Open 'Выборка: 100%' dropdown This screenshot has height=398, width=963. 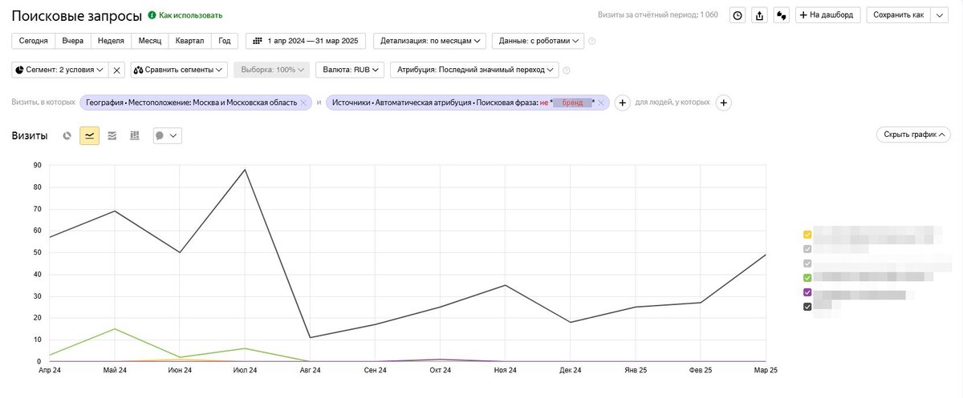coord(271,70)
